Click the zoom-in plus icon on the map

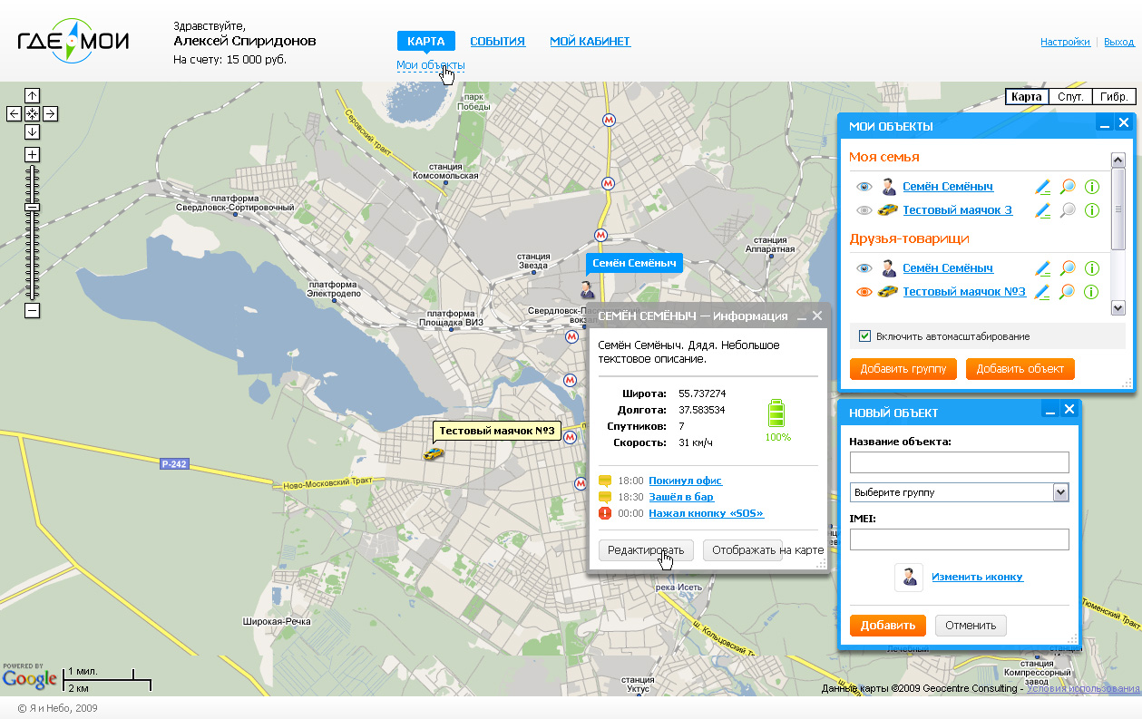(32, 154)
